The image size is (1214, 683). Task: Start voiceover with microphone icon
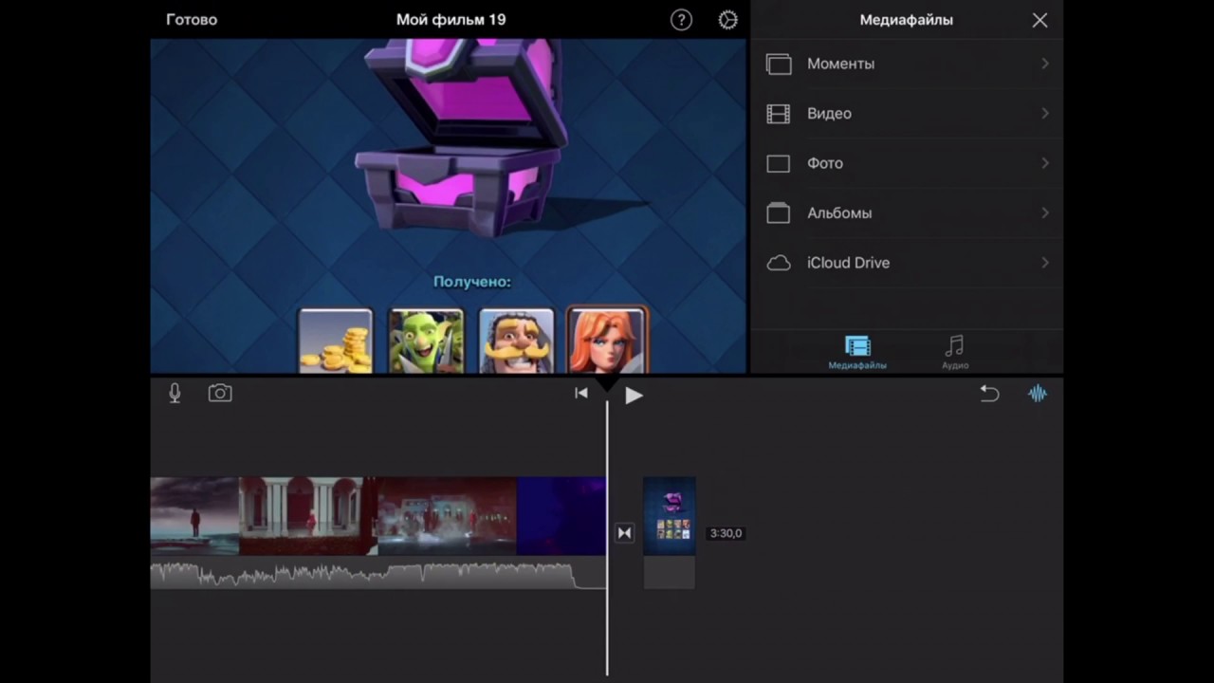click(175, 393)
